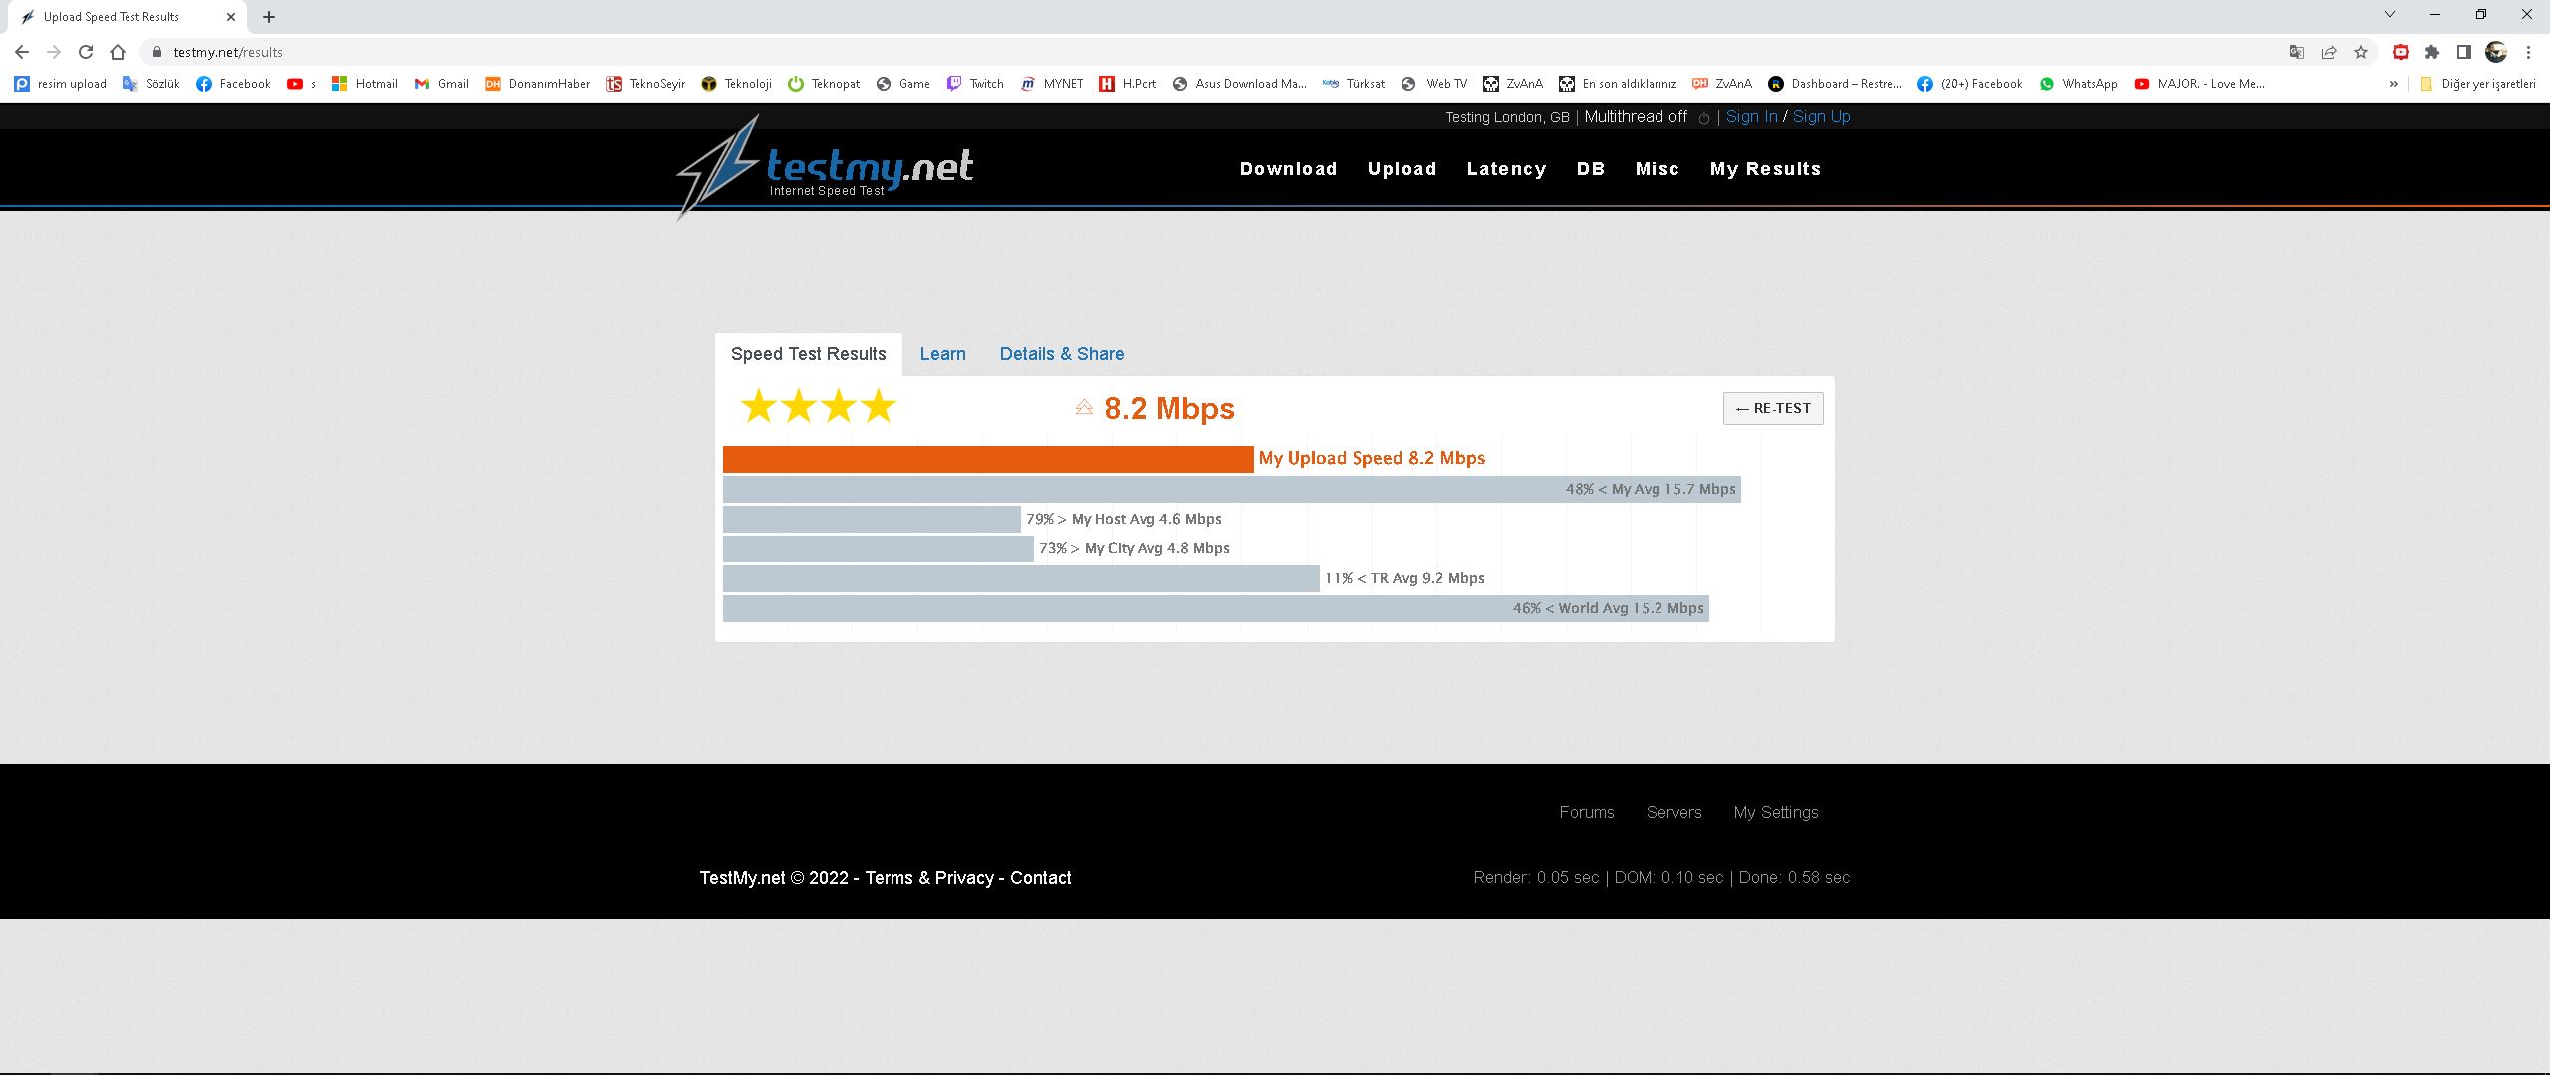
Task: Click the share page icon
Action: (2329, 52)
